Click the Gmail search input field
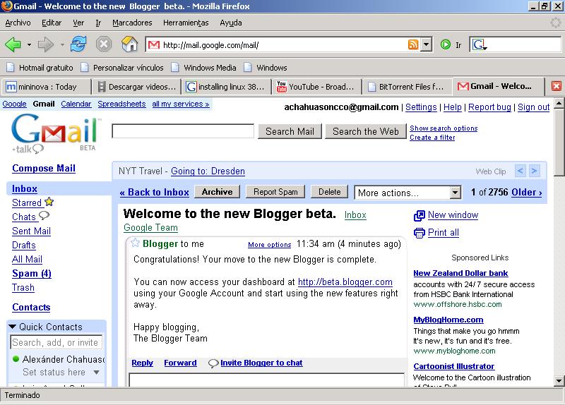565x405 pixels. point(183,131)
